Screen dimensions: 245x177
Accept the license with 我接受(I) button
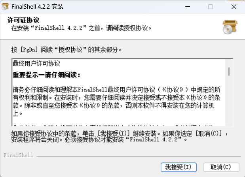tap(179, 167)
